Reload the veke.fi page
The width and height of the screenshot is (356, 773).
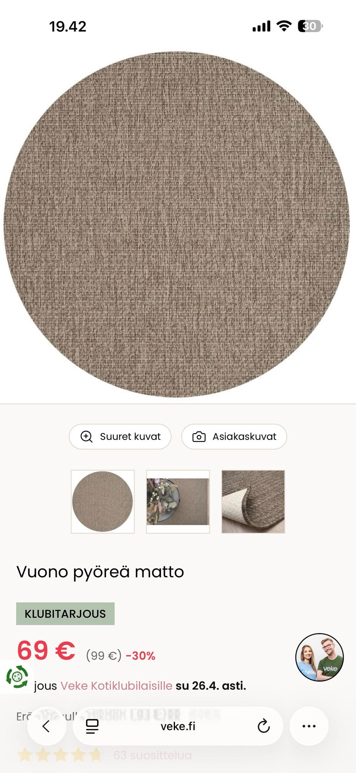(263, 726)
